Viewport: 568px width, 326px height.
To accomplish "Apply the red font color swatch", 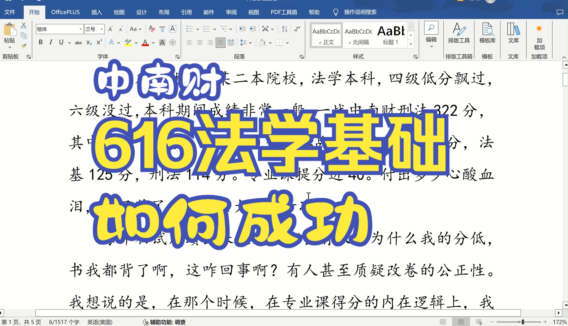I will point(145,43).
